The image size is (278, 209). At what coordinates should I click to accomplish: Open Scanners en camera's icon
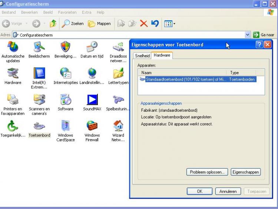pos(39,100)
